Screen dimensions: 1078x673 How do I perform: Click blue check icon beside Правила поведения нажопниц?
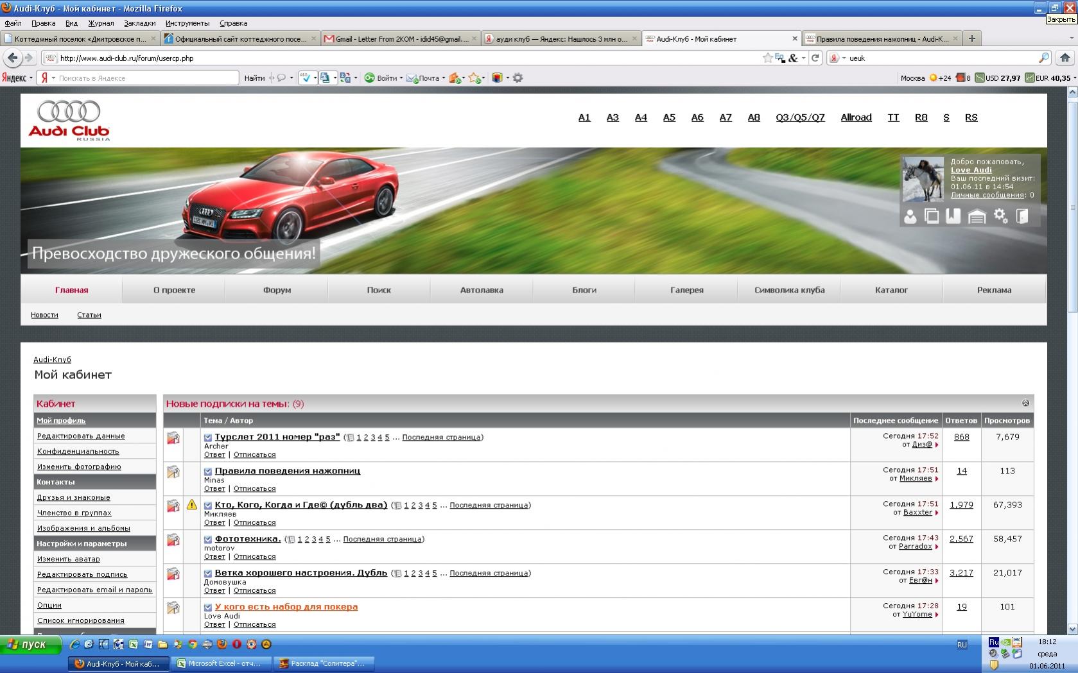click(208, 472)
